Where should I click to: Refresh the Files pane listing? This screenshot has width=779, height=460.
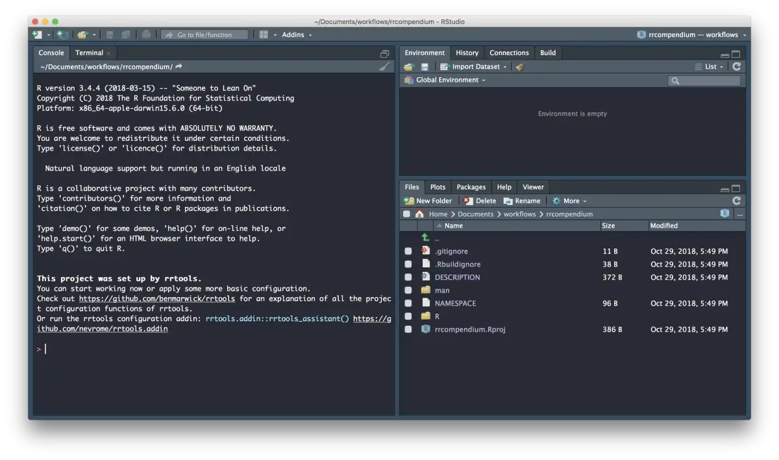(x=736, y=201)
